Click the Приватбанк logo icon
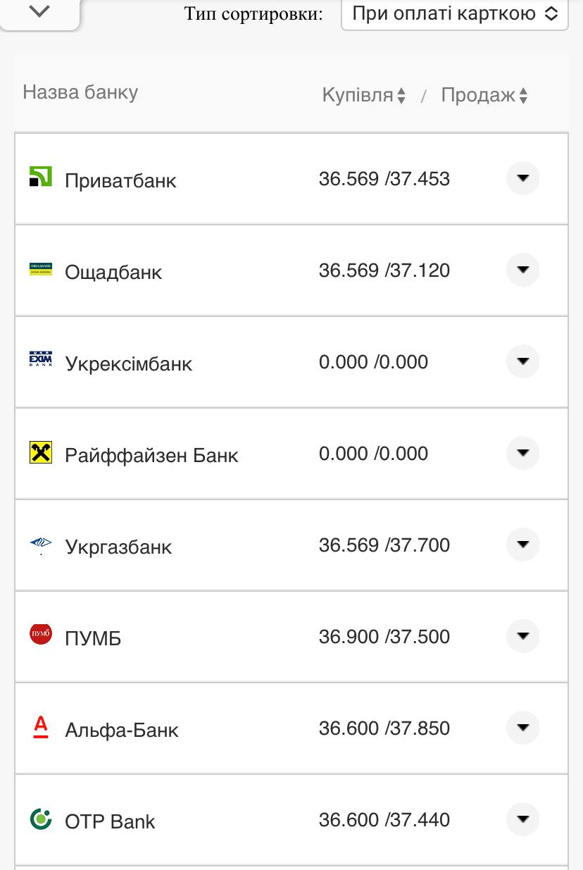This screenshot has width=583, height=870. pos(41,176)
